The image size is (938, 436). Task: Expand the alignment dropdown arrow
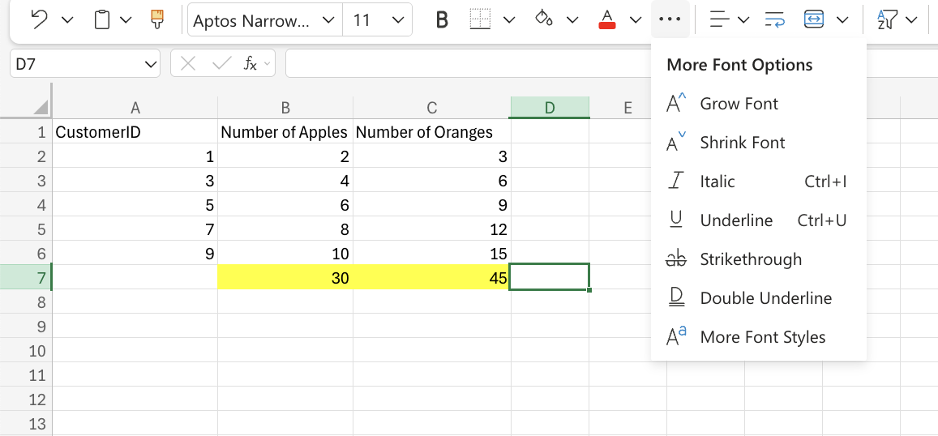(x=743, y=20)
